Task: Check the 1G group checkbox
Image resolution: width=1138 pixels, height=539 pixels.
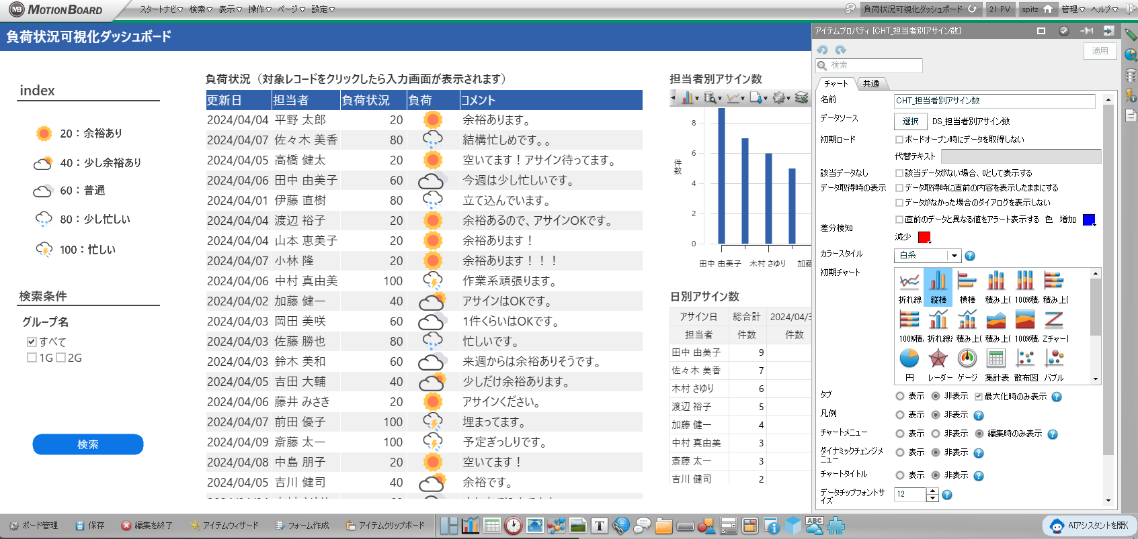Action: [32, 358]
